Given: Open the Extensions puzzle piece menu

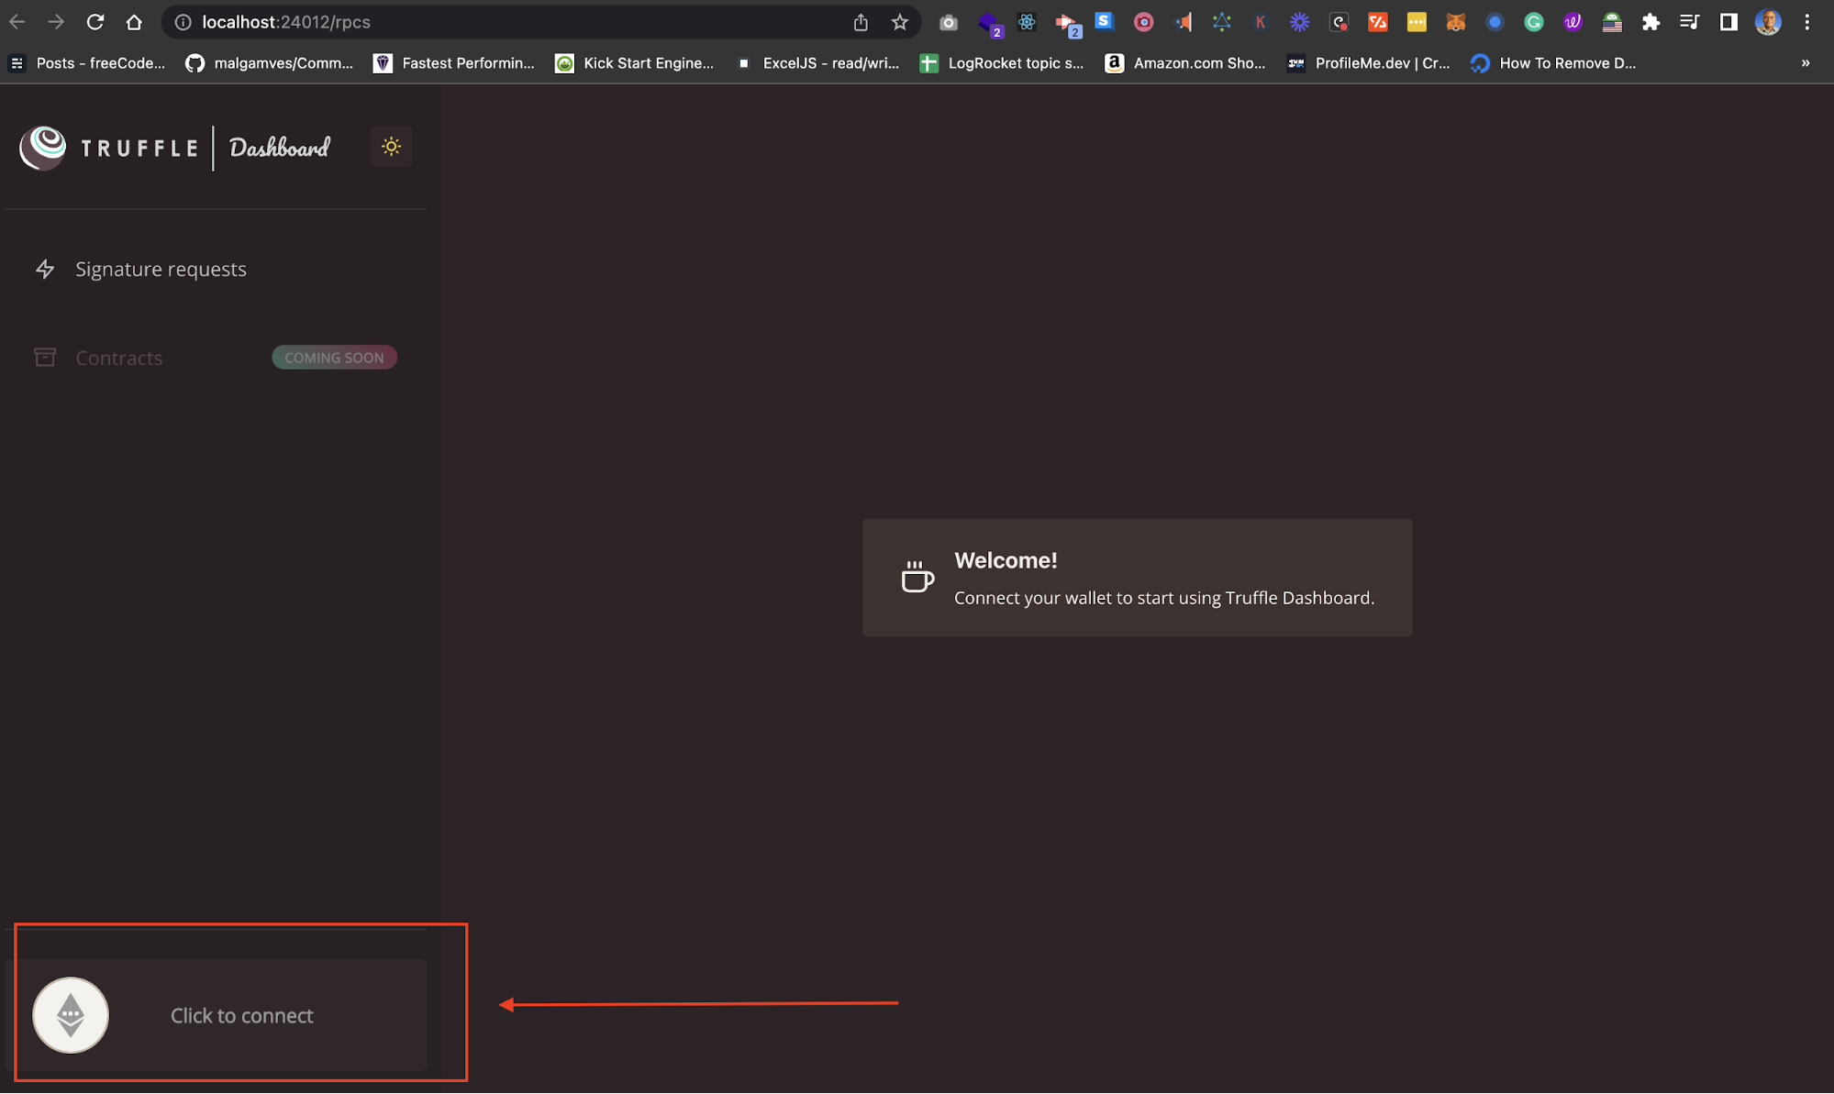Looking at the screenshot, I should tap(1651, 22).
